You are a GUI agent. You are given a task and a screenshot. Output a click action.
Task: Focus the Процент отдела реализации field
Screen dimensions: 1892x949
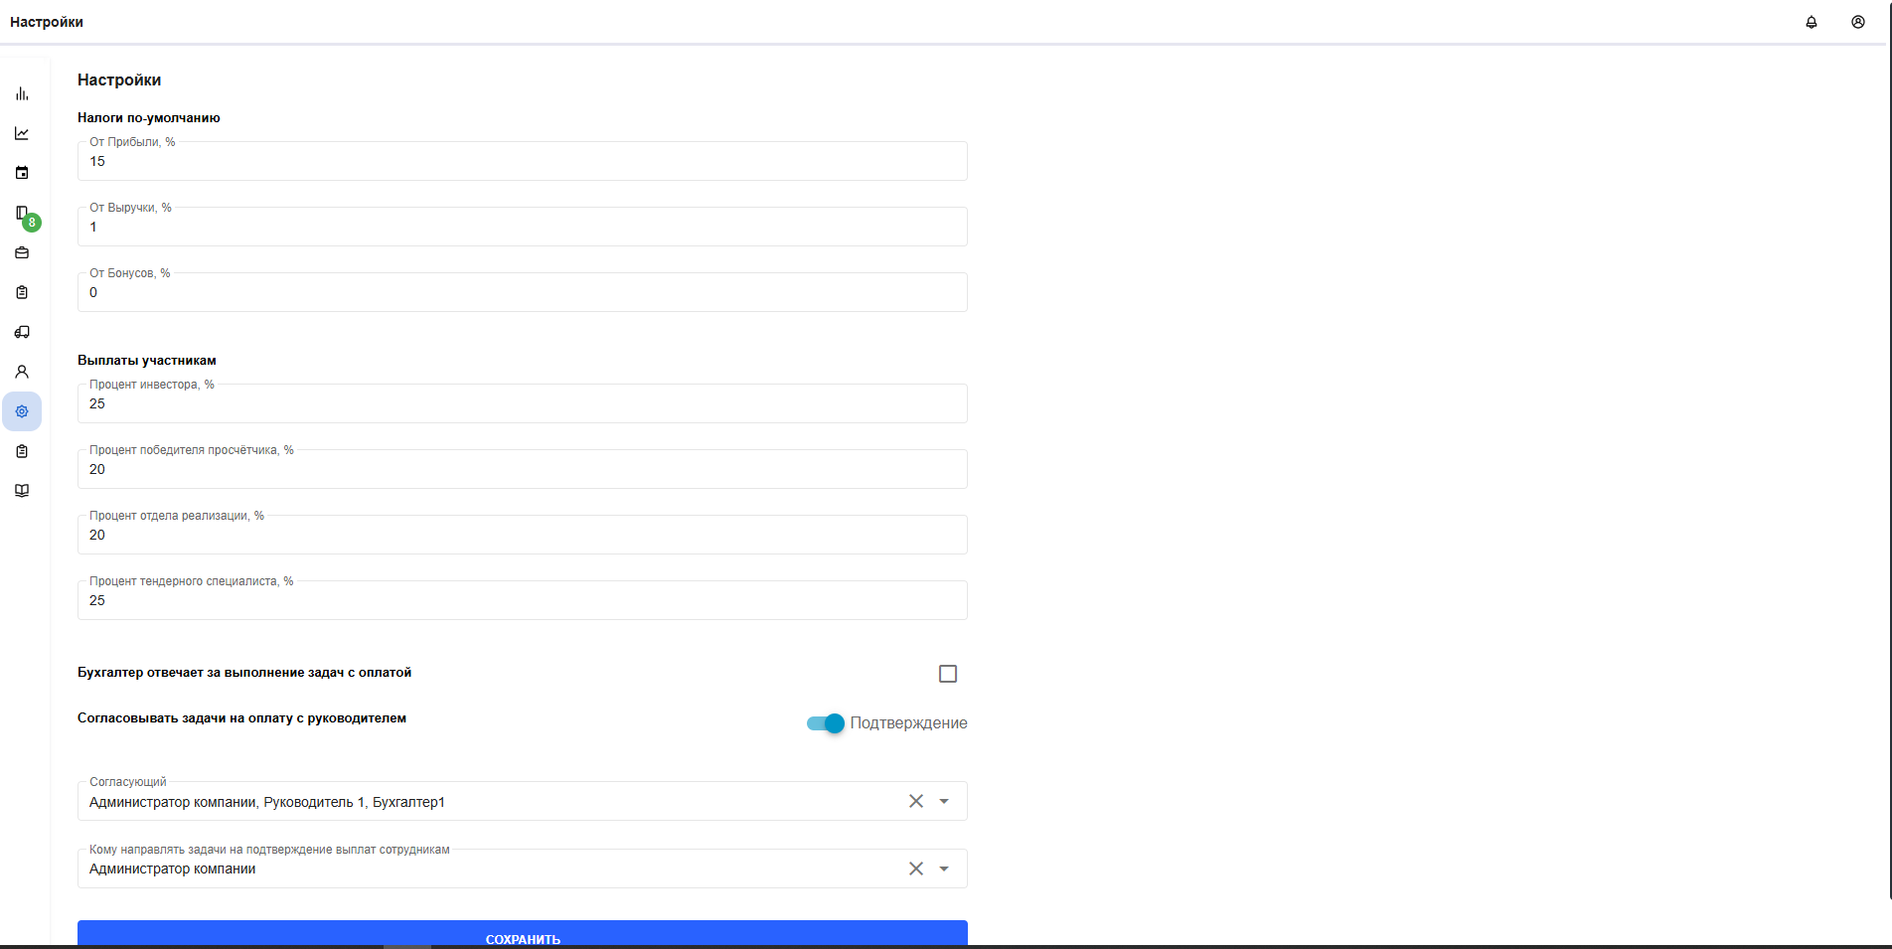click(x=523, y=535)
